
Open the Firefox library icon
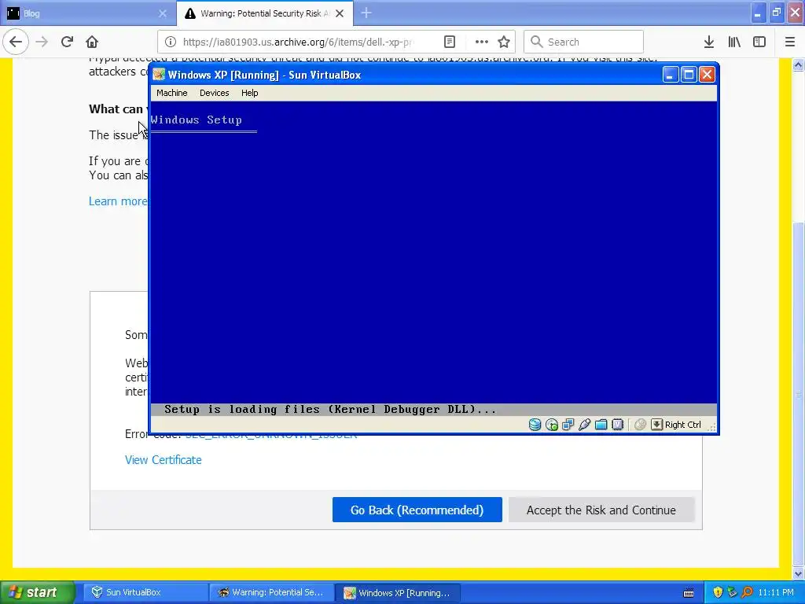click(734, 42)
